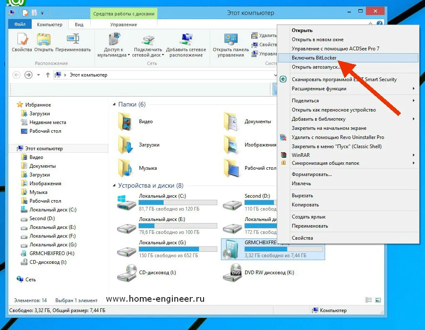Choose Удалить с помощью Revo Uninstaller Pro
The height and width of the screenshot is (330, 425).
[348, 137]
